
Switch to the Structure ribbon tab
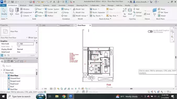pyautogui.click(x=23, y=5)
